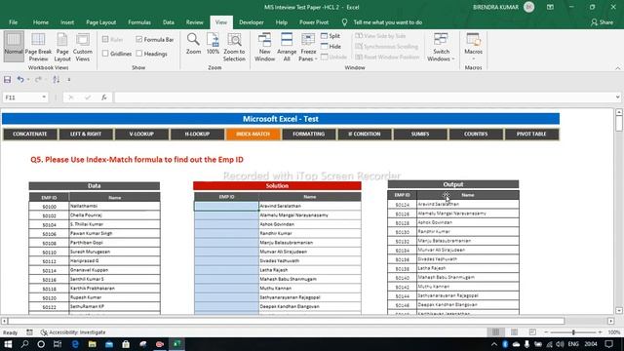Switch to Normal workbook view

(14, 46)
